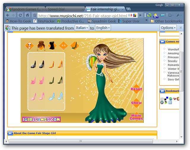Reload the page with the refresh button
Screen dimensions: 190x150
point(20,15)
